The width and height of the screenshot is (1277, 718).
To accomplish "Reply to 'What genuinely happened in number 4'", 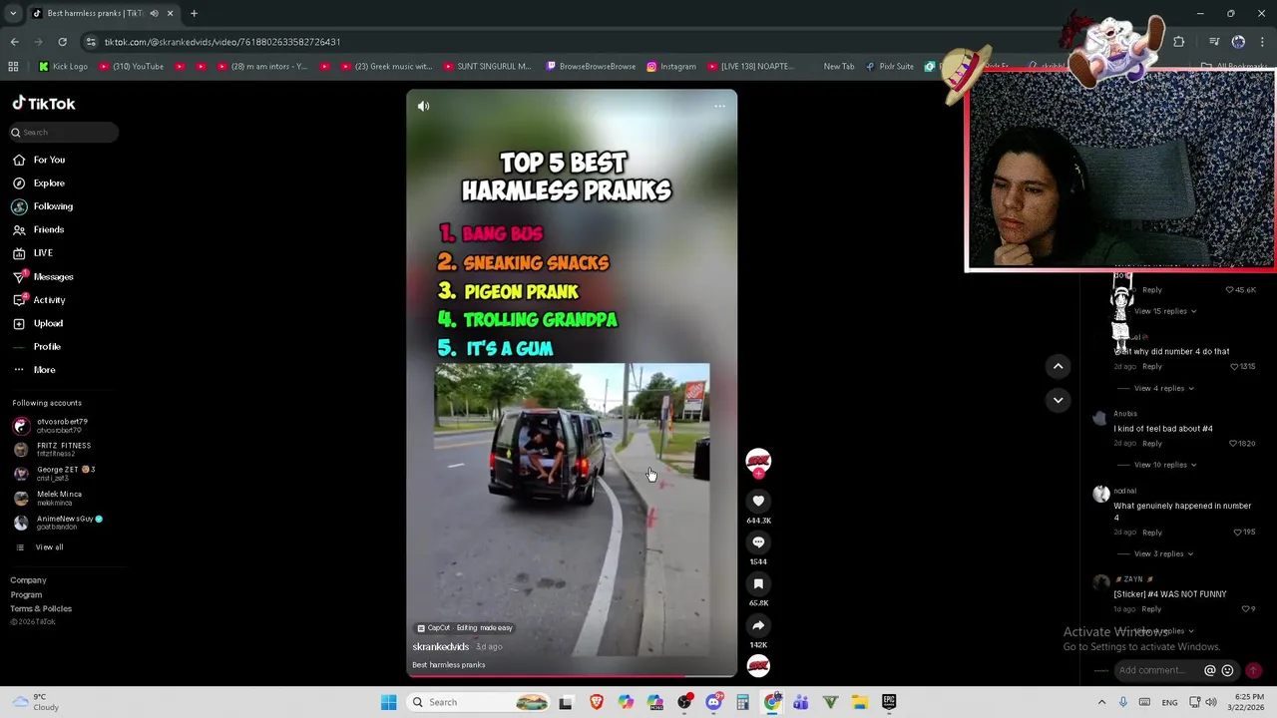I will point(1152,533).
